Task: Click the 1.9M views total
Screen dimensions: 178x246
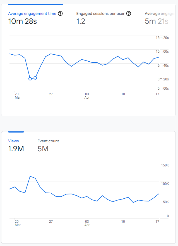Action: (16, 149)
